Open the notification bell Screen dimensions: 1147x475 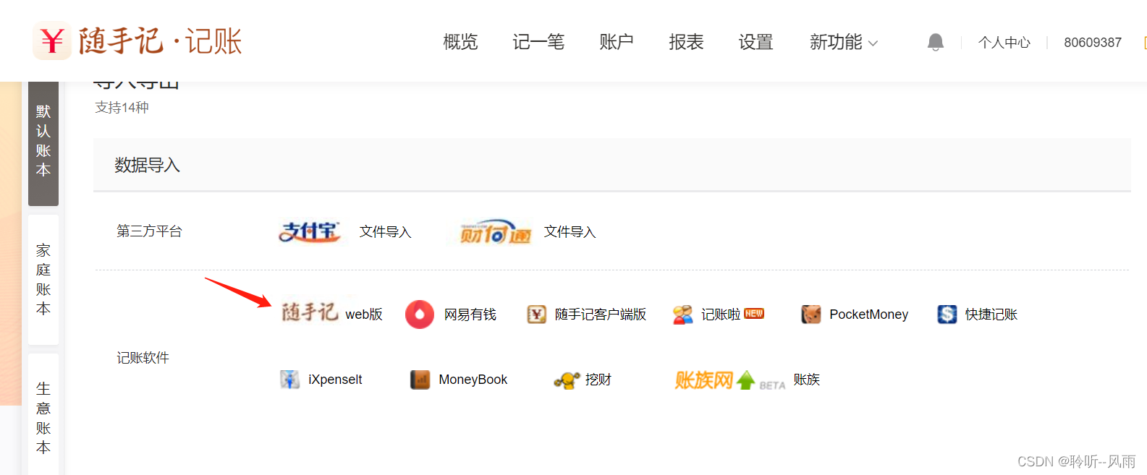click(936, 42)
